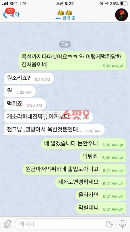The height and width of the screenshot is (232, 130).
Task: Select the 올라가면 message bubble
Action: tap(101, 195)
